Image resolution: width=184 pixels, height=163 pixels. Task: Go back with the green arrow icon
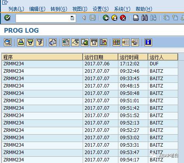(106, 18)
